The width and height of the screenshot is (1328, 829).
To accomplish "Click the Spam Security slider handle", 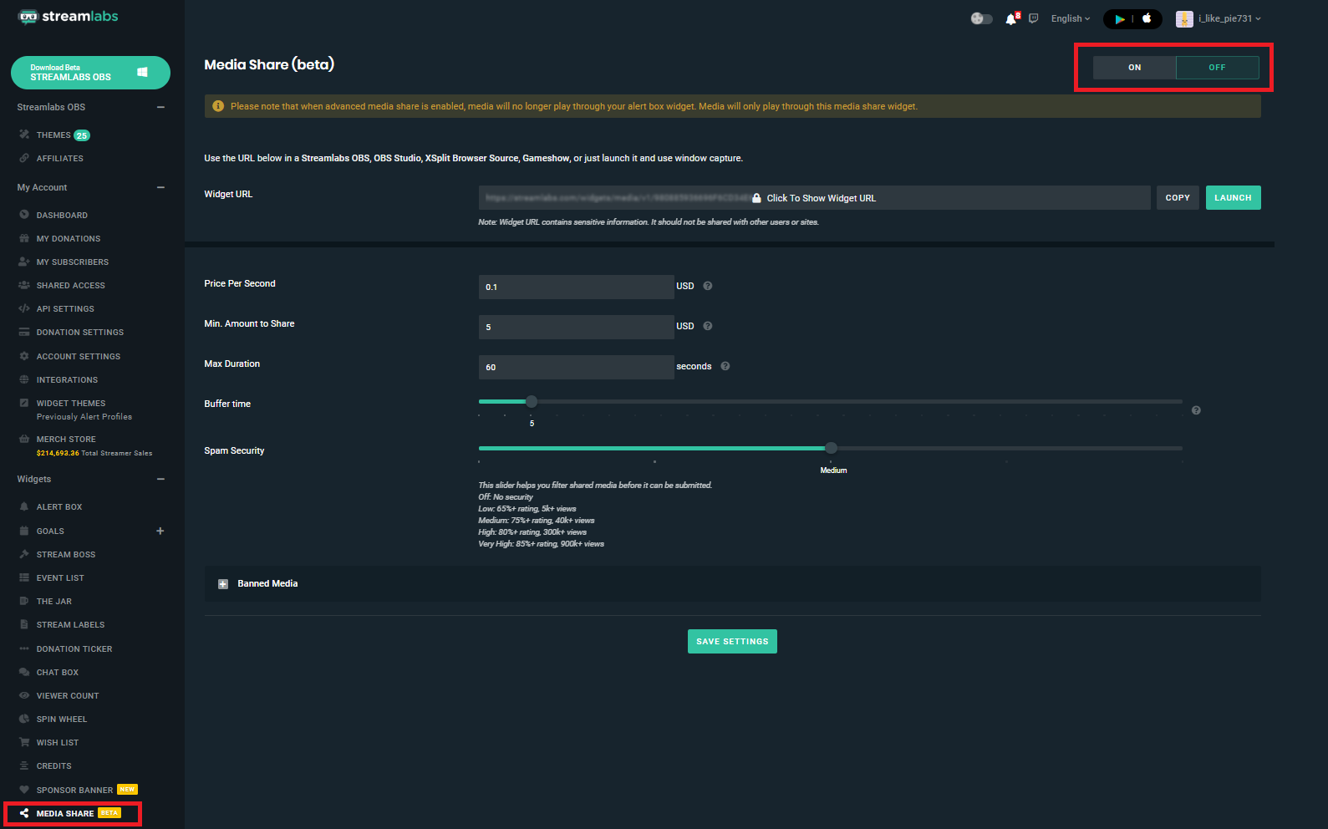I will [x=831, y=448].
